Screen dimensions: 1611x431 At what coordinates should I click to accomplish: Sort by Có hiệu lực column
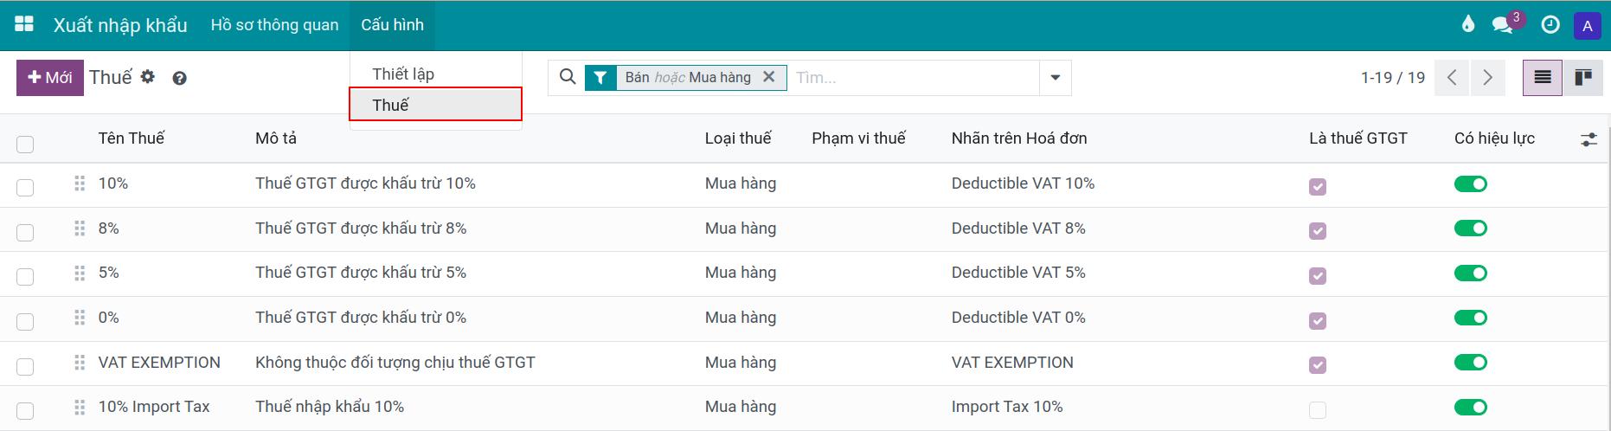[x=1494, y=138]
